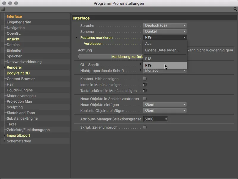
Task: Open the Schema dropdown set to Dunkel
Action: [x=165, y=31]
